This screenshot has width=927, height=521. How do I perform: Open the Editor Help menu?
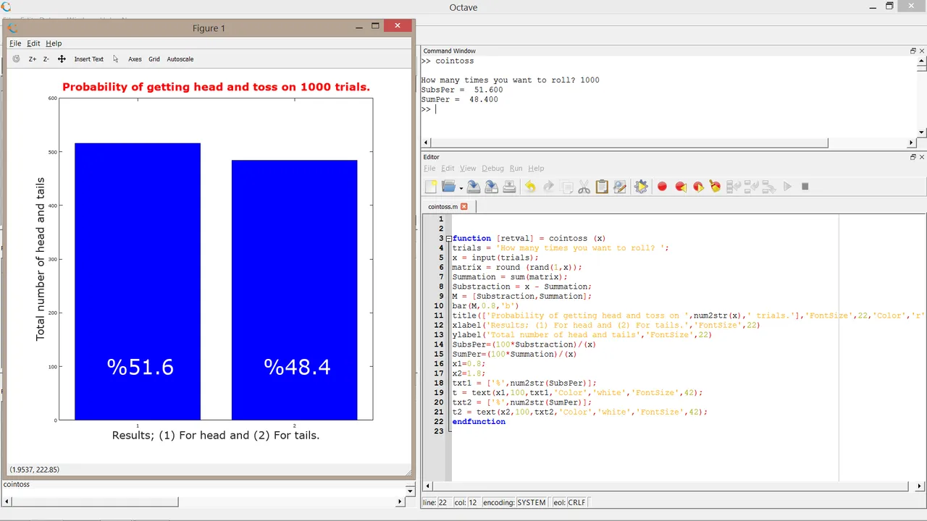click(x=536, y=169)
